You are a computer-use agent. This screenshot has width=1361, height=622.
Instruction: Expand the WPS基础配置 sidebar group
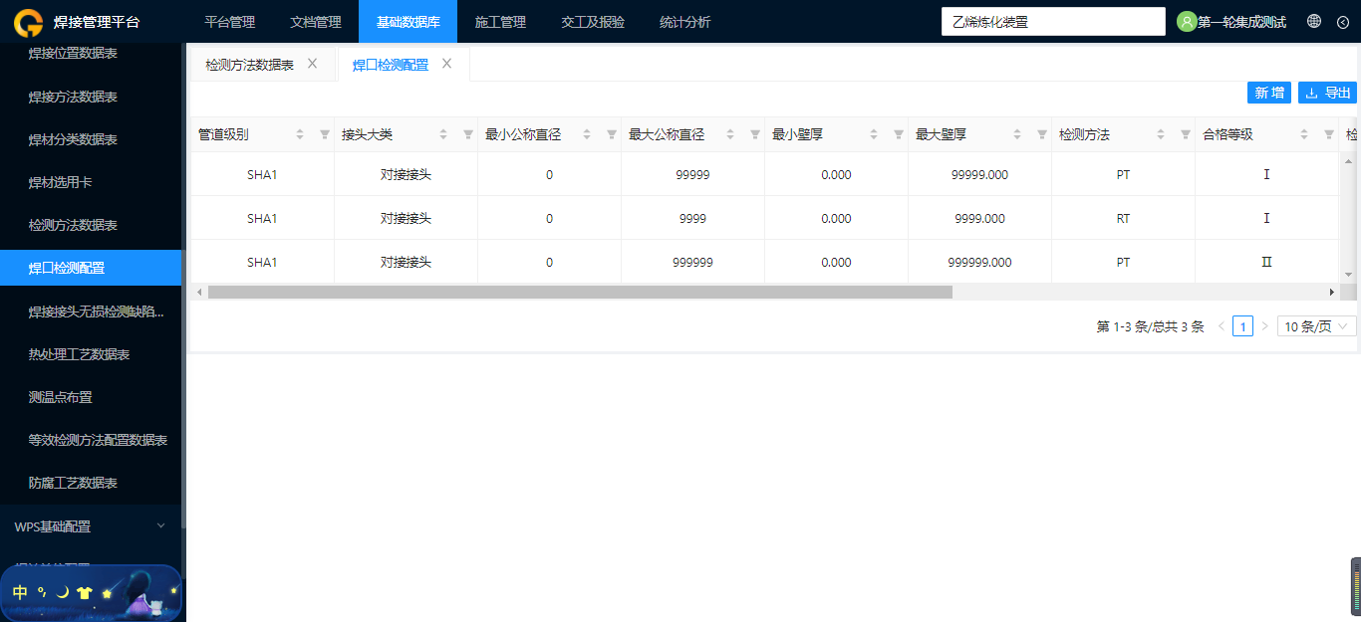click(91, 526)
